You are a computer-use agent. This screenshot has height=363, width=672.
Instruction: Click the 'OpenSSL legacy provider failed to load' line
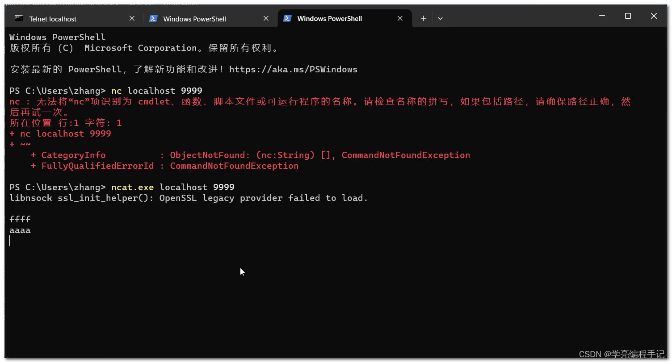pyautogui.click(x=189, y=198)
